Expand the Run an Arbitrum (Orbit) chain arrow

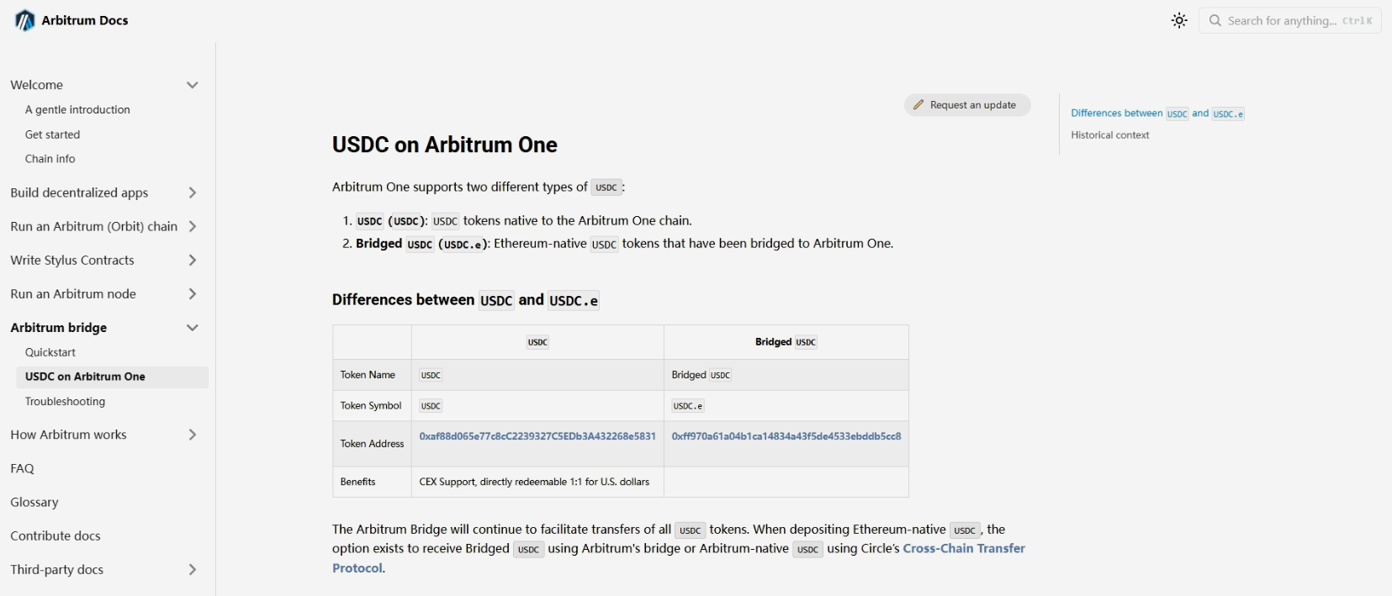tap(193, 226)
